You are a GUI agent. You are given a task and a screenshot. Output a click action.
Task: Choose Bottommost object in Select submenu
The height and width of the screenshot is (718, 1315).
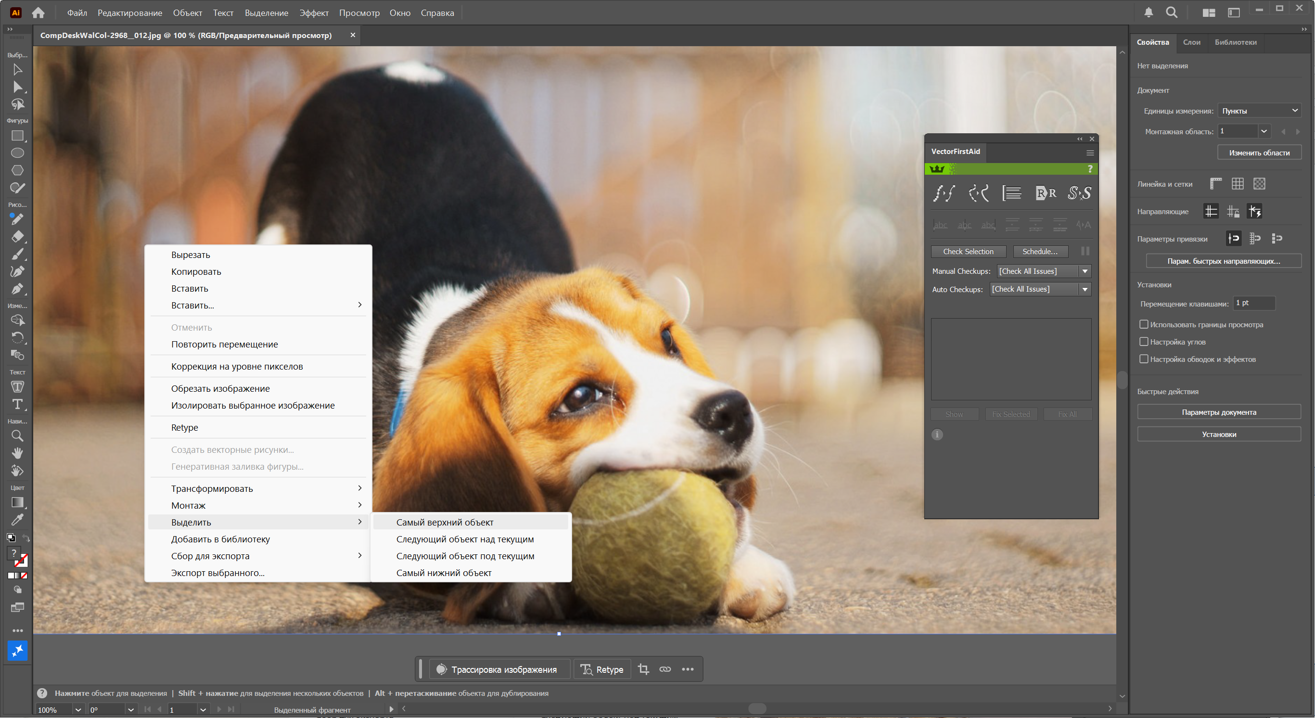[x=443, y=573]
